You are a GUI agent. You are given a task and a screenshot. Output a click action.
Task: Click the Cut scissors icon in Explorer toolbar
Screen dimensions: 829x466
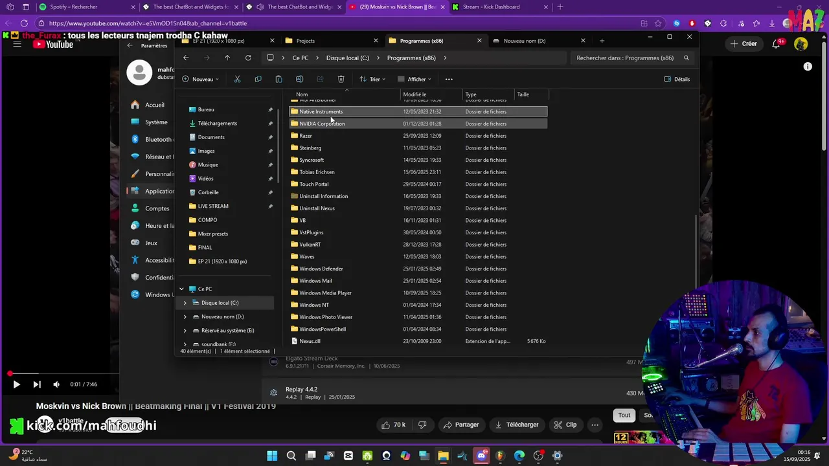(x=237, y=79)
